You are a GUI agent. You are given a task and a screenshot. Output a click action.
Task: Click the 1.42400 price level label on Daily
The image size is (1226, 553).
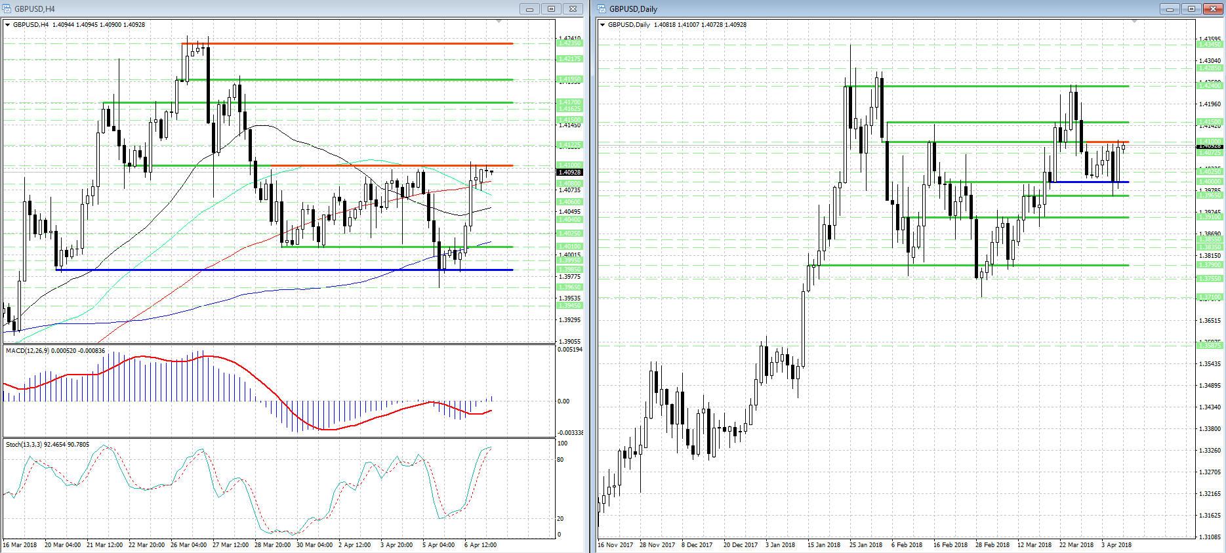tap(1210, 86)
